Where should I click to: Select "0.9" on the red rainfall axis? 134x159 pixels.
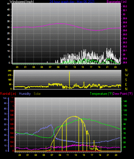12,111
